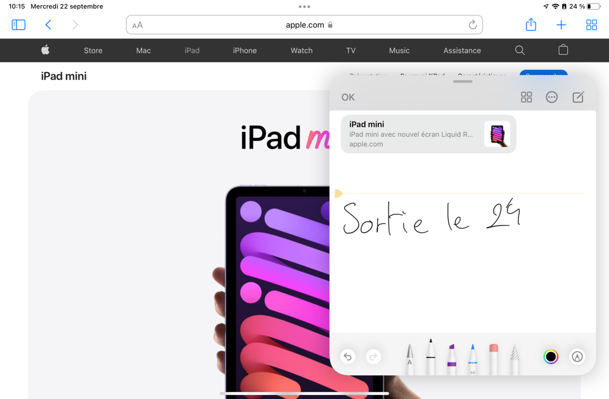Screen dimensions: 609x399
Task: Click the iPad mini page title
Action: click(x=64, y=76)
